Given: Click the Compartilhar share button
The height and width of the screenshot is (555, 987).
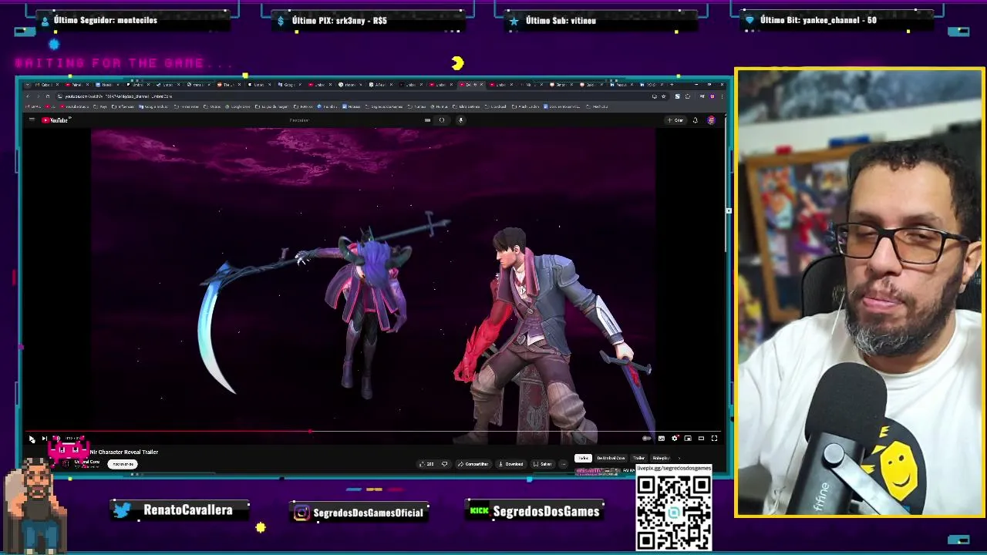Looking at the screenshot, I should [474, 464].
